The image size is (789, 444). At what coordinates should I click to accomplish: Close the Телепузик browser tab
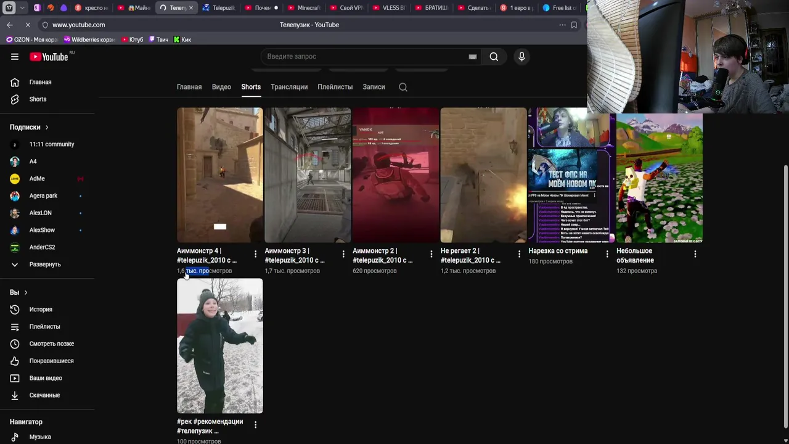click(x=190, y=8)
